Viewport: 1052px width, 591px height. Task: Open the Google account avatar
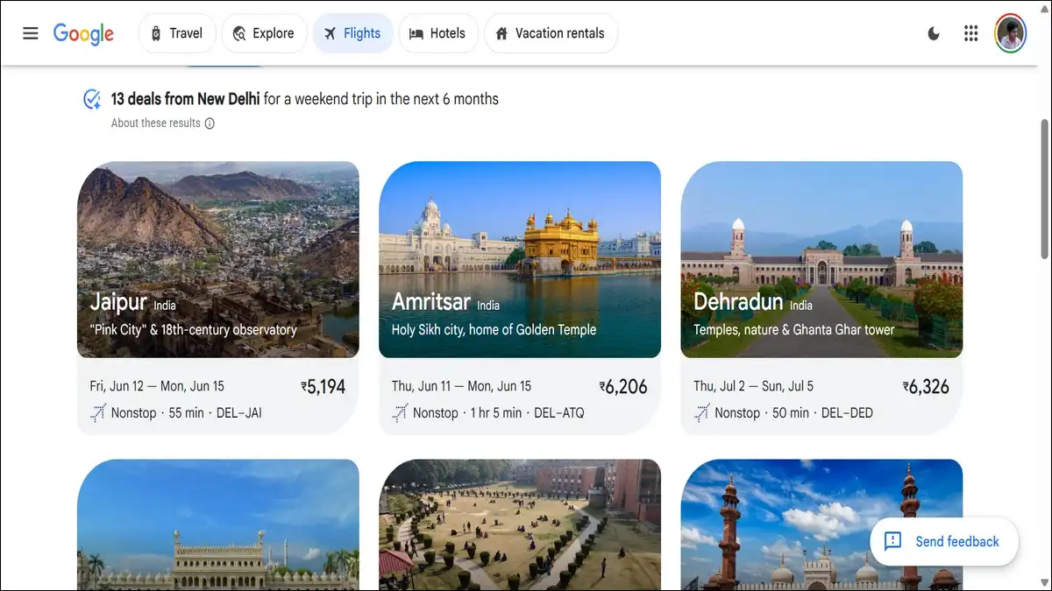pyautogui.click(x=1010, y=33)
